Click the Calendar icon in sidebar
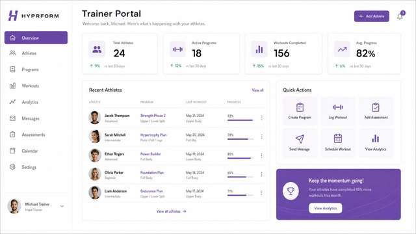416x234 pixels. [12, 151]
